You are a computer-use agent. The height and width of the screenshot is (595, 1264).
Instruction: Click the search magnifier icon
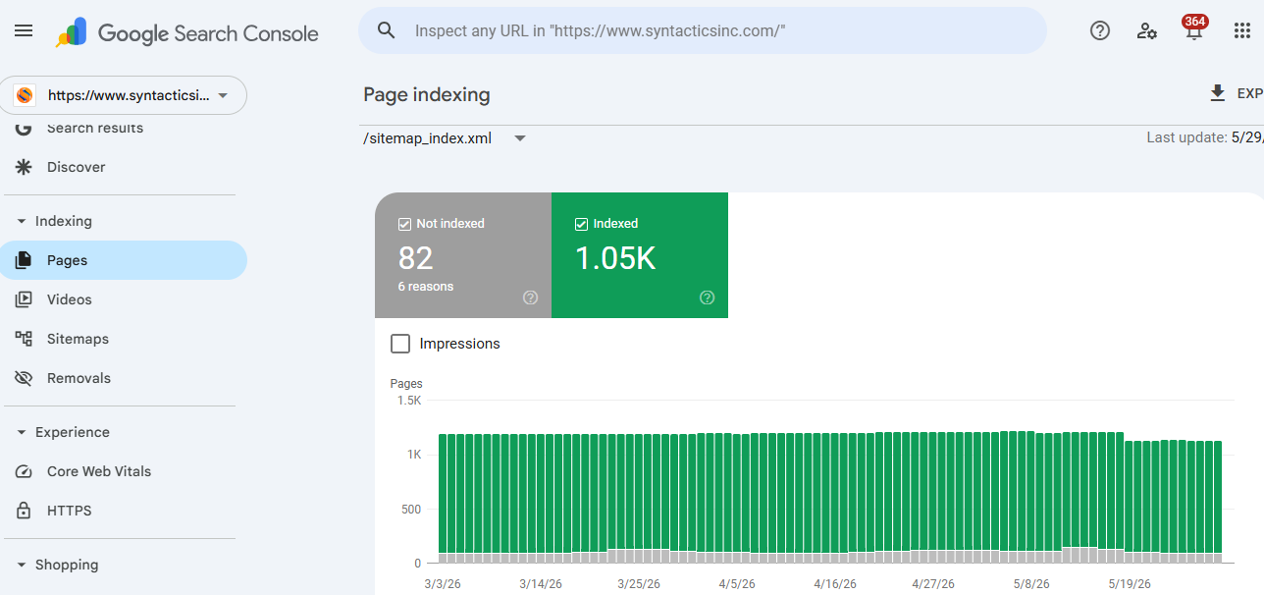387,30
